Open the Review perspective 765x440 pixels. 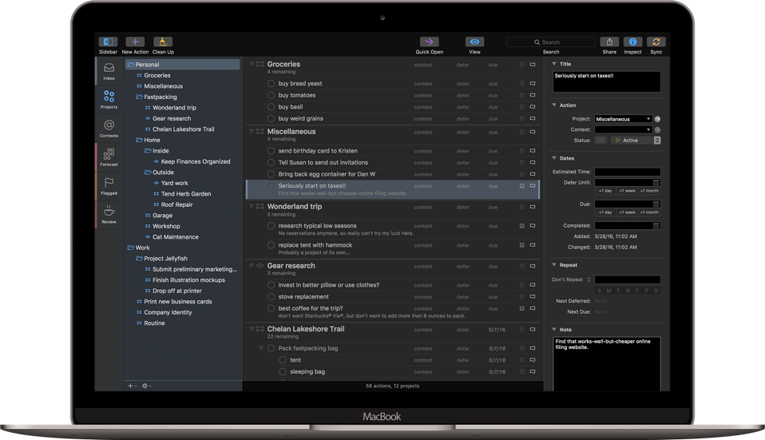click(109, 215)
